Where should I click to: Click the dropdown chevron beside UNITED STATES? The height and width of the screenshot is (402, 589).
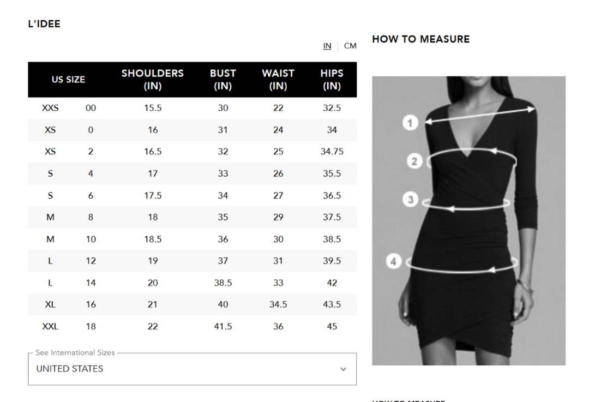click(x=344, y=369)
